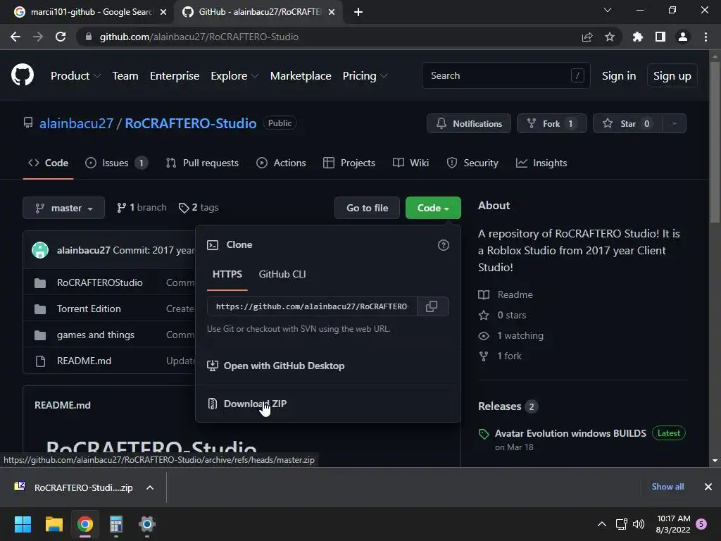The height and width of the screenshot is (541, 721).
Task: Show hidden system tray icons
Action: 601,524
